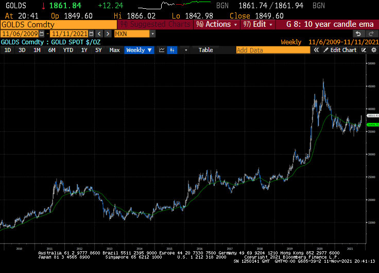Click the bid/ask quote 1861.74 / 1861.94

(271, 6)
